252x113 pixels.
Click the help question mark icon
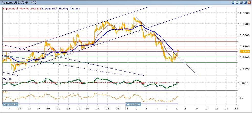click(x=233, y=2)
